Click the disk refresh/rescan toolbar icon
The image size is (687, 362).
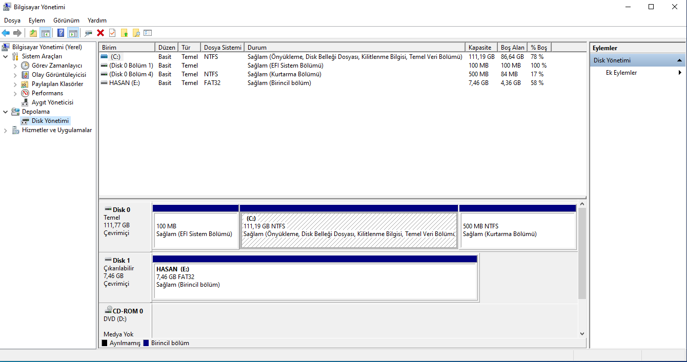point(89,33)
